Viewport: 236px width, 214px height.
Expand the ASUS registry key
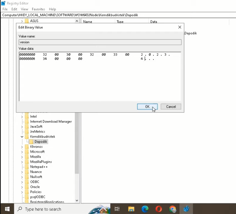click(22, 21)
